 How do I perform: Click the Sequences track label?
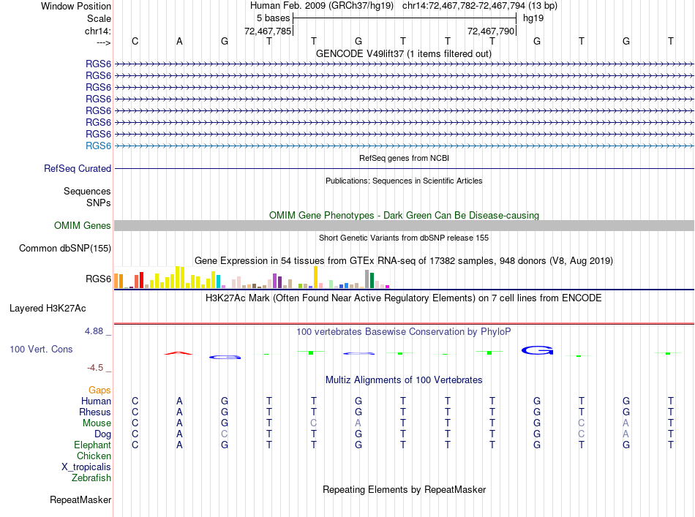[87, 191]
